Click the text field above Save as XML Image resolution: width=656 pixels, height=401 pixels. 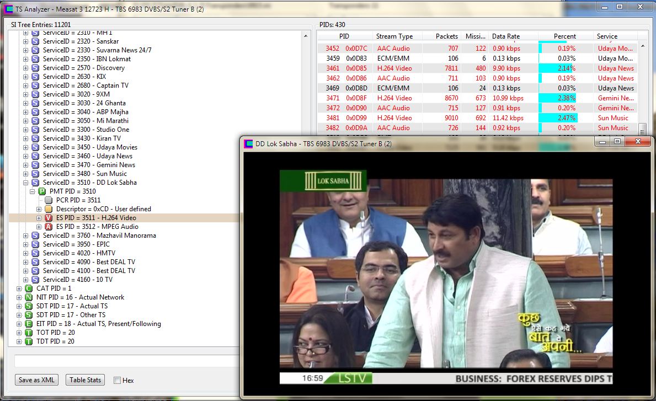127,361
